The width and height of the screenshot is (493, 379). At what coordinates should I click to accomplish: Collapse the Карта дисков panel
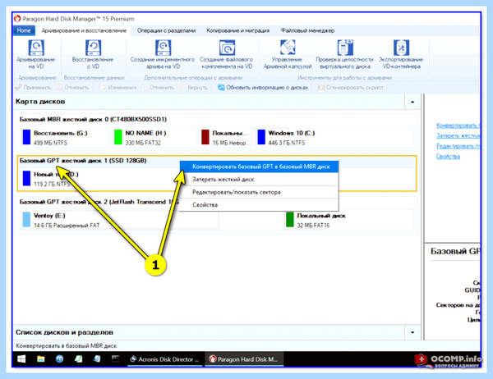[412, 102]
